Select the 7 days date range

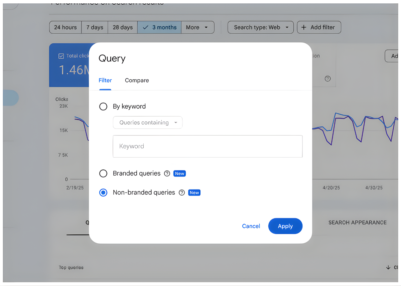[x=95, y=27]
